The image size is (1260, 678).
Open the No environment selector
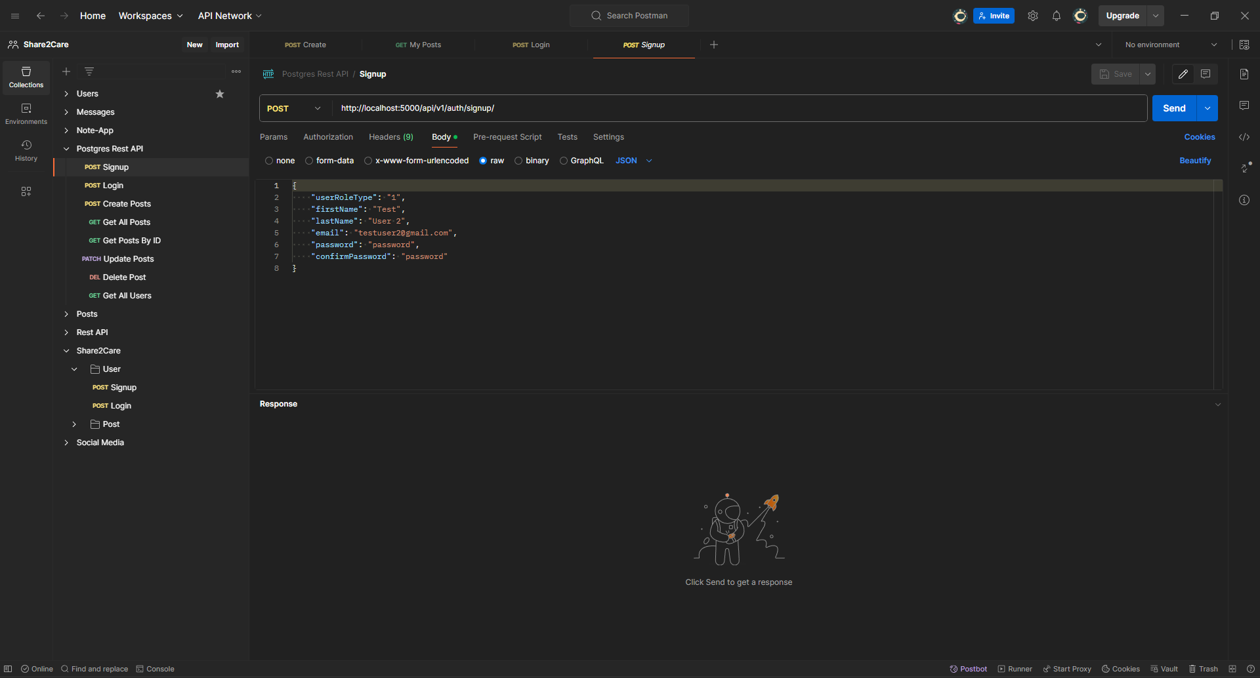click(1171, 45)
